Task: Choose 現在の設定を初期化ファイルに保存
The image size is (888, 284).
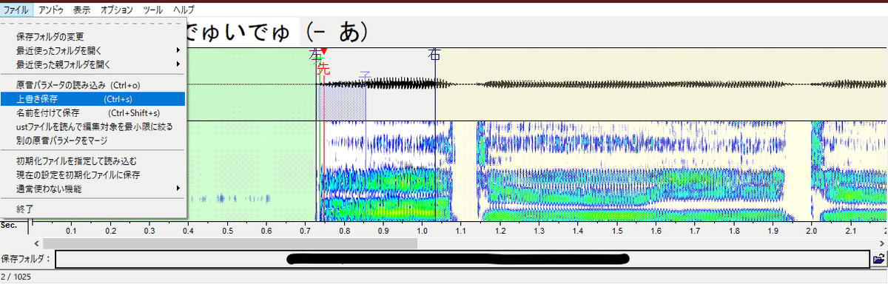Action: pyautogui.click(x=93, y=175)
